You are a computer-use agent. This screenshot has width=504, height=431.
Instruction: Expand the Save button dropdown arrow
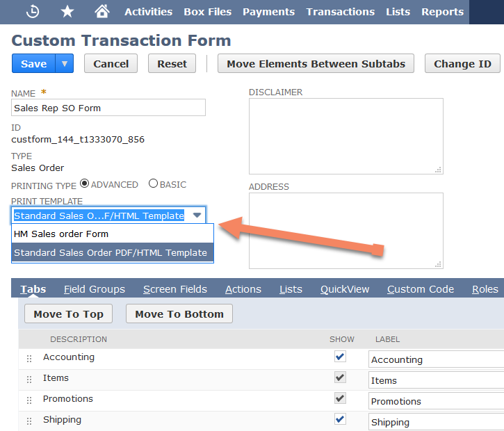click(x=65, y=64)
